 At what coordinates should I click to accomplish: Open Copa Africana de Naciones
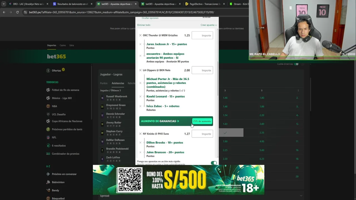pos(67,121)
